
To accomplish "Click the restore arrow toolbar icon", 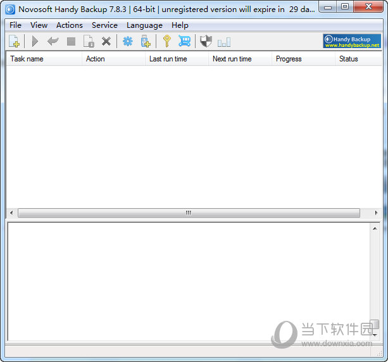I will [x=53, y=41].
